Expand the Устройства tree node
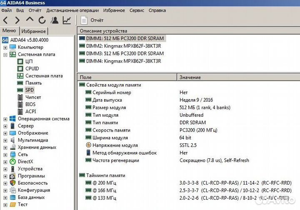The height and width of the screenshot is (210, 300). [x=5, y=169]
